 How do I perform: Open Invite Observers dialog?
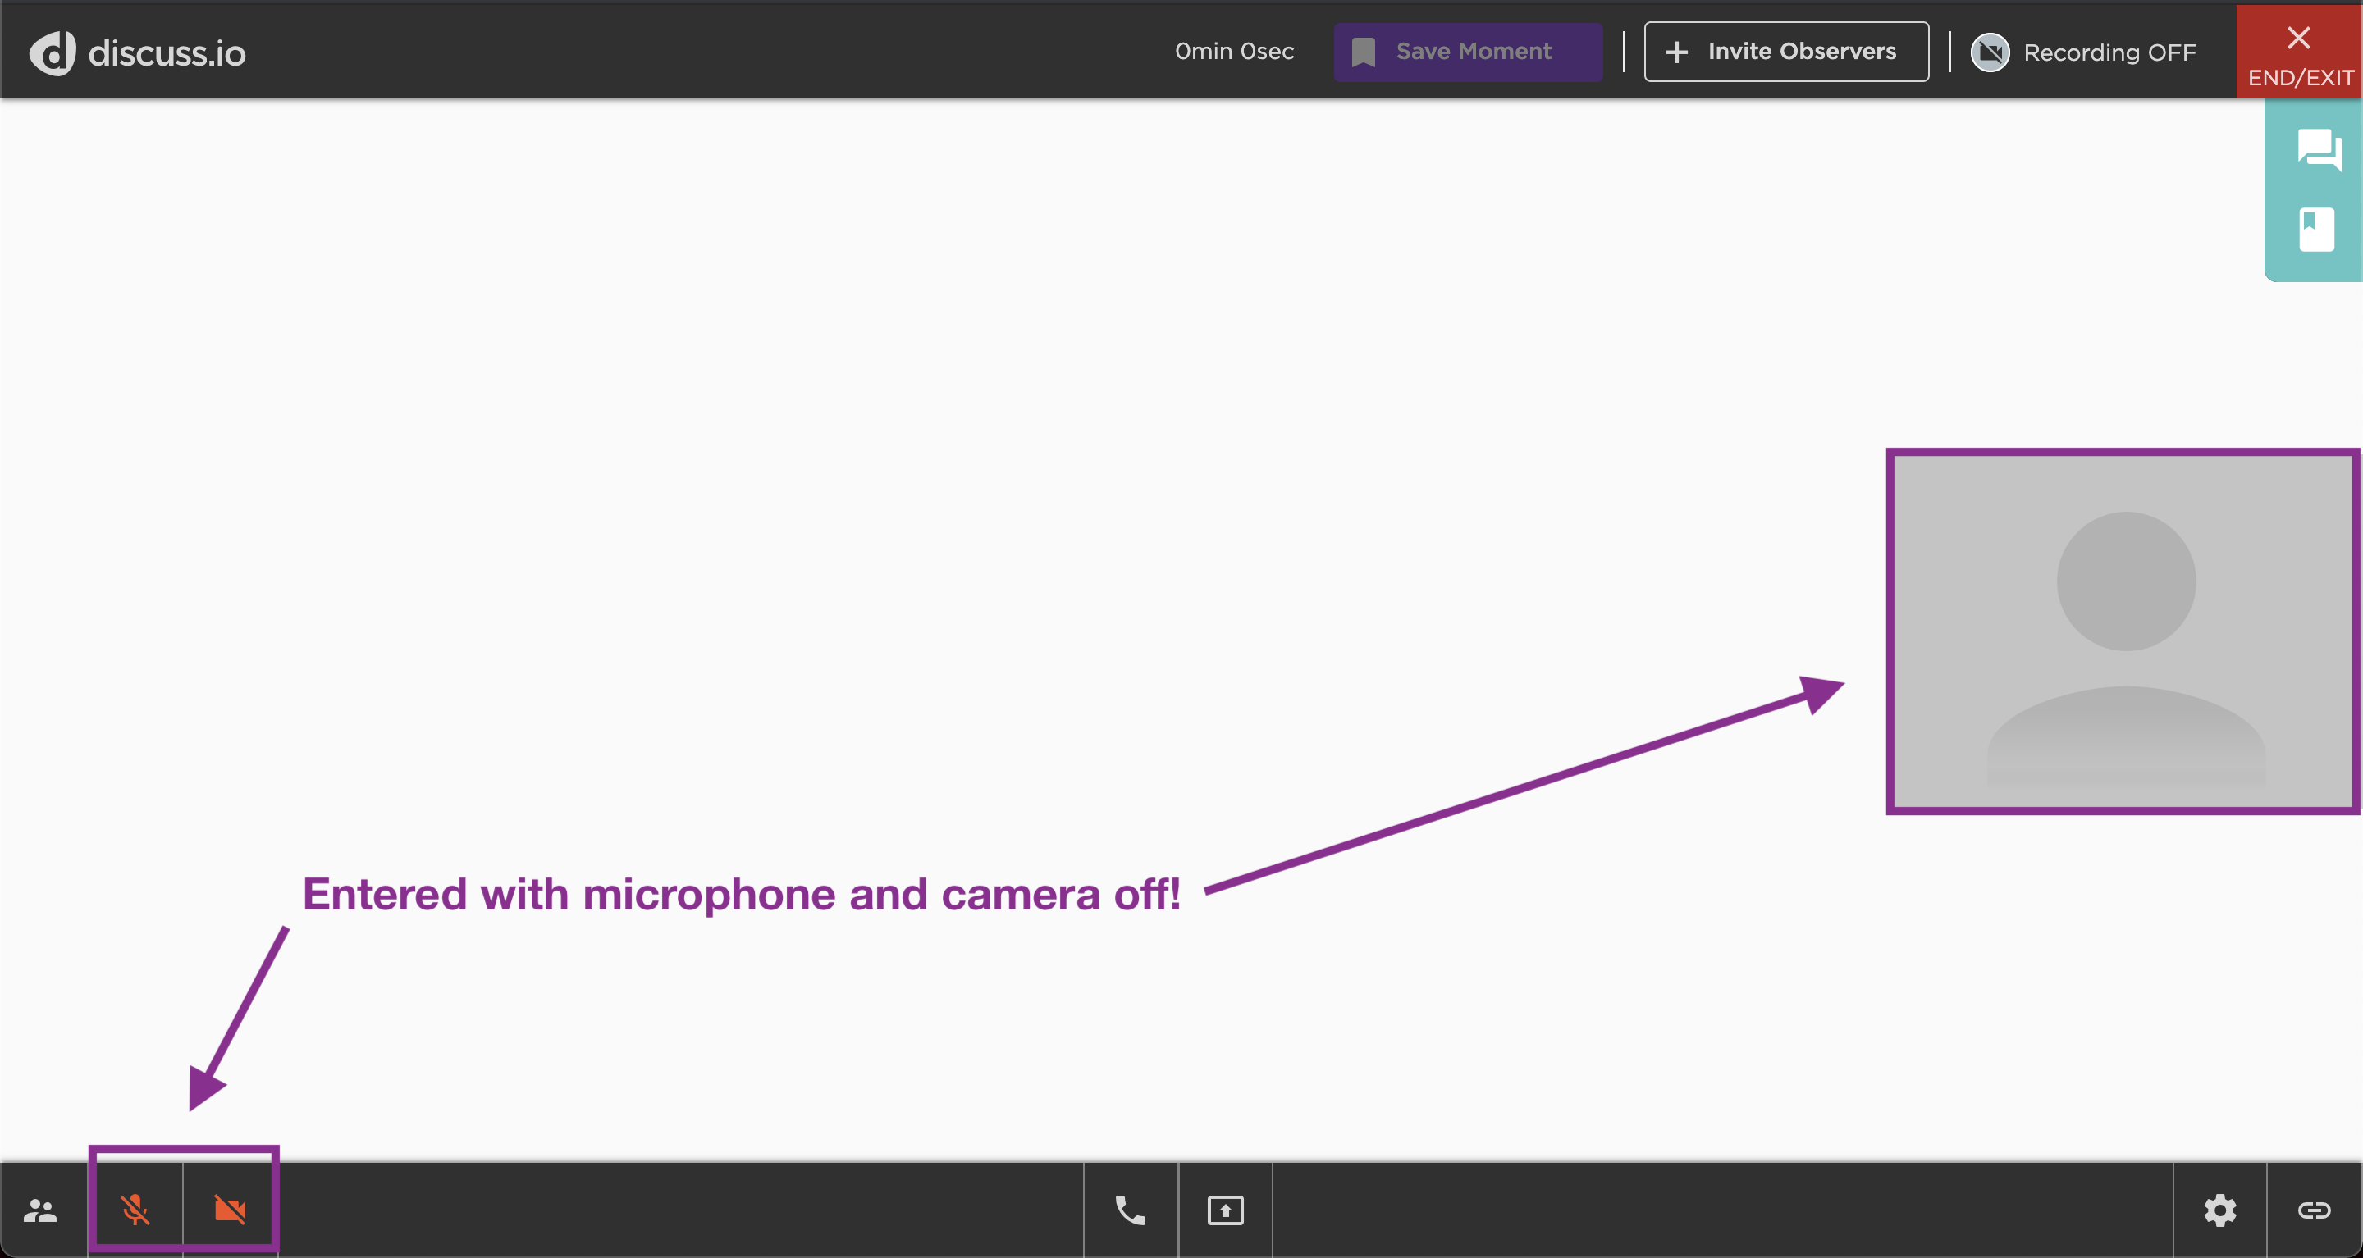(x=1786, y=52)
